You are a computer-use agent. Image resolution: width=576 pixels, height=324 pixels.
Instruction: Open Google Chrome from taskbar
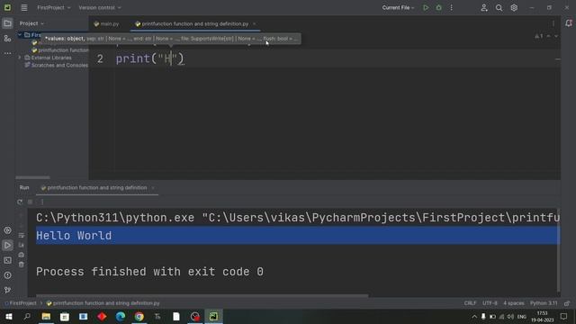click(x=139, y=317)
